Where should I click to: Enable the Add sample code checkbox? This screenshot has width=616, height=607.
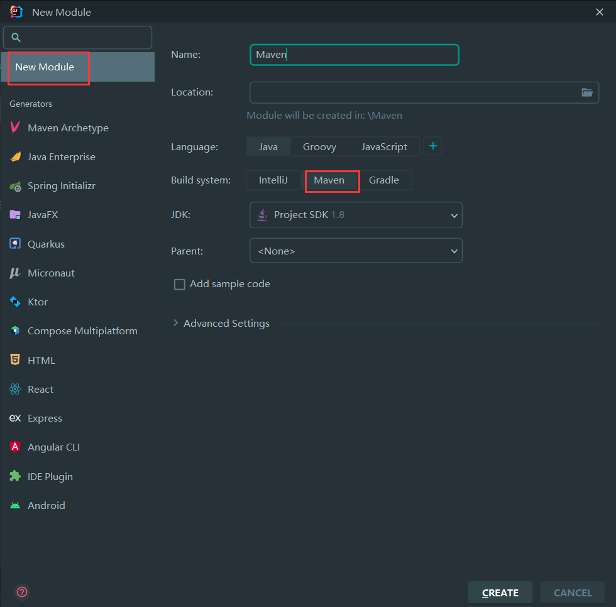coord(180,285)
